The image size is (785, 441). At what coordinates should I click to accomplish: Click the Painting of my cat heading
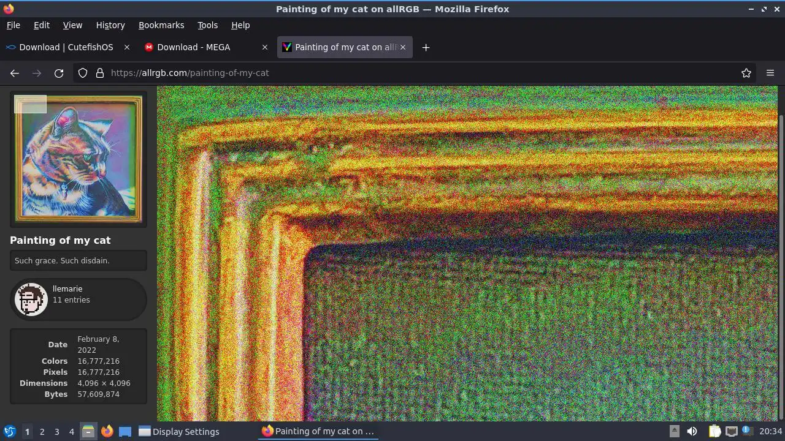coord(60,240)
